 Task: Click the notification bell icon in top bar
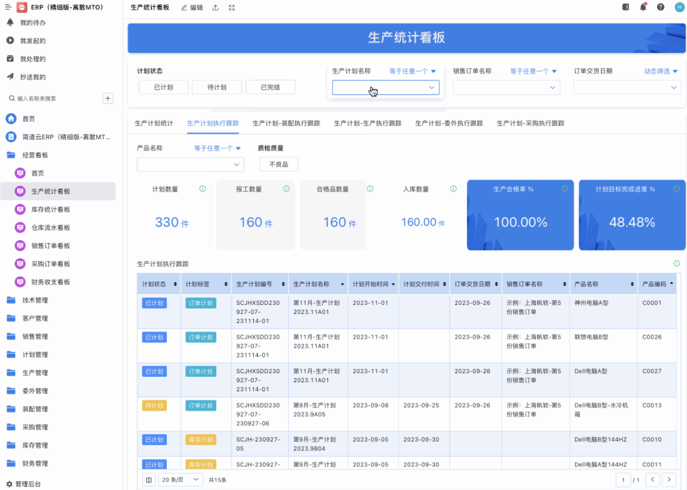pos(643,7)
